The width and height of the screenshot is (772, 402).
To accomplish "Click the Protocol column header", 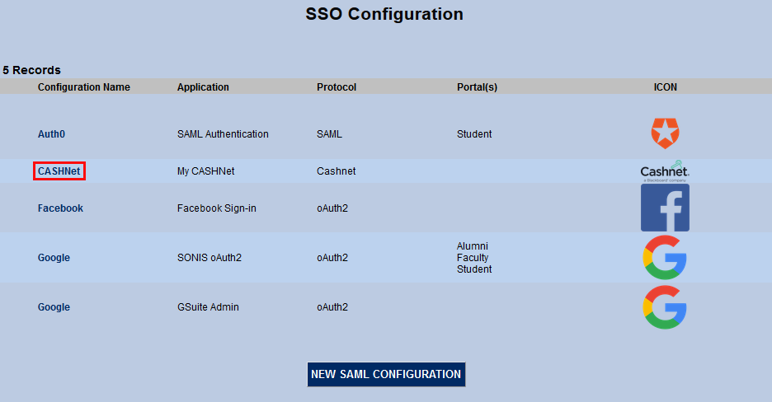I will coord(336,87).
